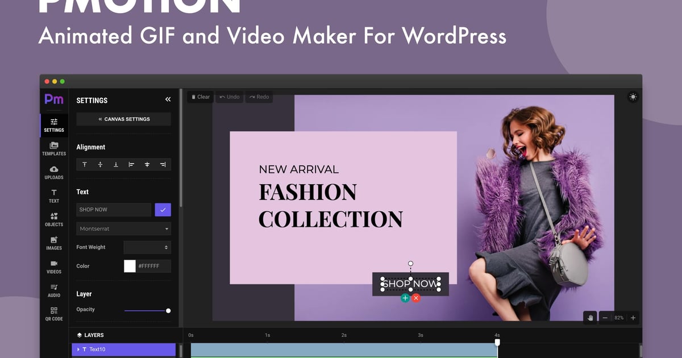Screen dimensions: 682x358
Task: Align selected object to vertical center
Action: coord(100,165)
